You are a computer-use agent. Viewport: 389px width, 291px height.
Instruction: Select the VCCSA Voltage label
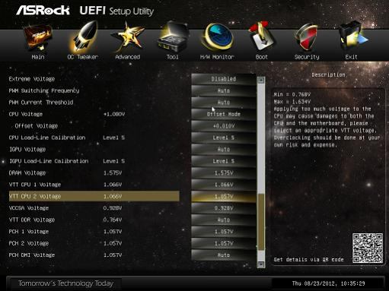[x=29, y=208]
